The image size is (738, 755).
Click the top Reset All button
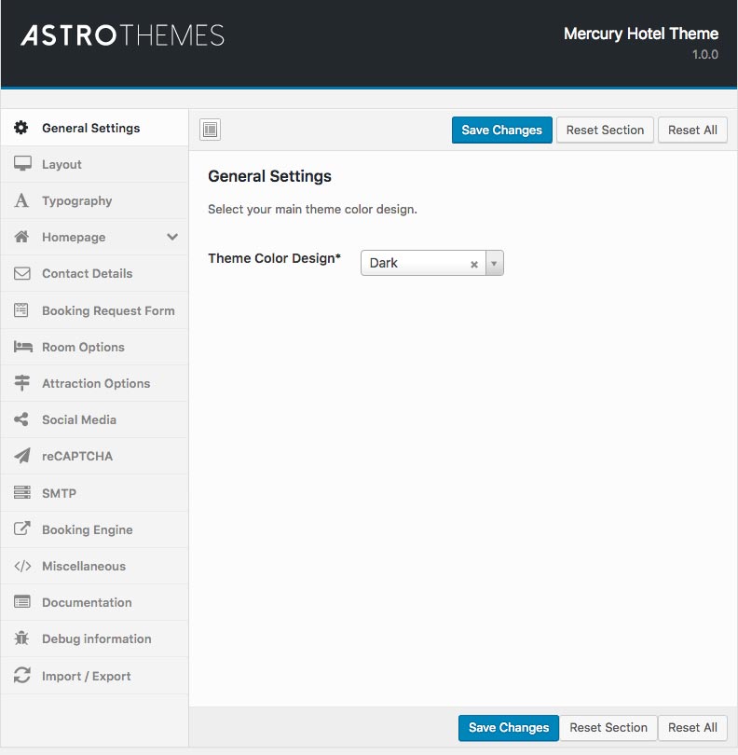pos(692,130)
